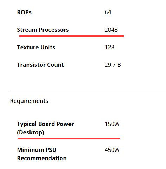This screenshot has width=166, height=169.
Task: Select the 450W PSU value
Action: pyautogui.click(x=112, y=150)
